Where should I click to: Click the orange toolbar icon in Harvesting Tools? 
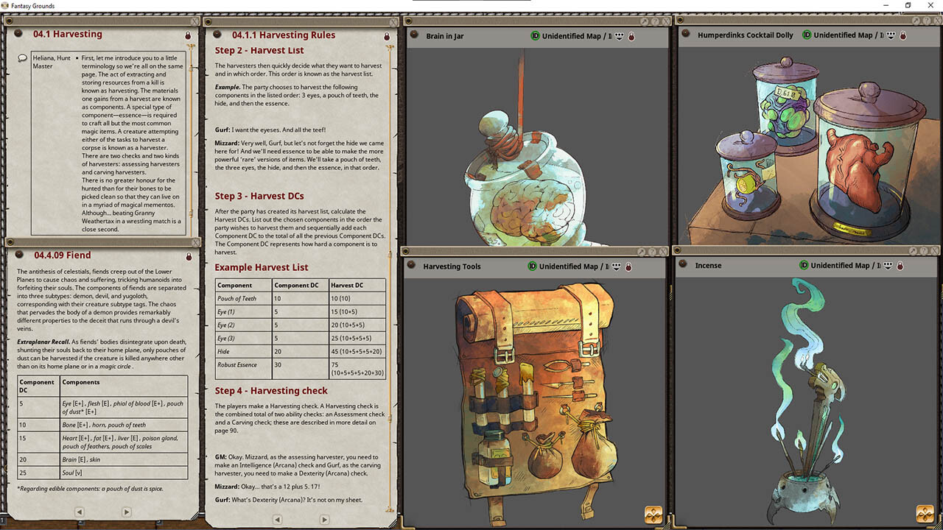coord(653,513)
